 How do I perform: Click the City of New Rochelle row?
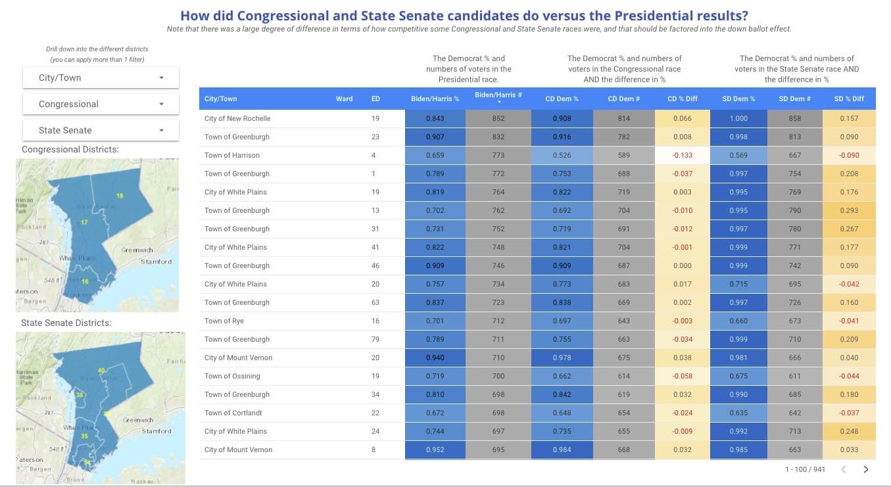[x=237, y=118]
